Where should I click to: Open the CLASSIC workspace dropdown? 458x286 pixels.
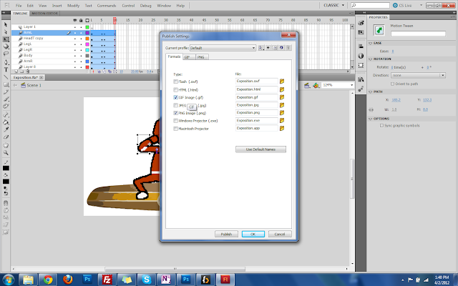tap(334, 5)
